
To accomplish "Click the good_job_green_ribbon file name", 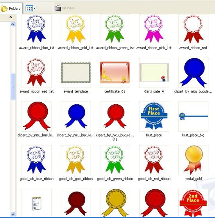I will click(x=115, y=179).
